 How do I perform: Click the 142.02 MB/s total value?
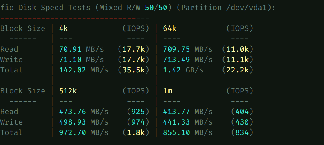tap(84, 70)
